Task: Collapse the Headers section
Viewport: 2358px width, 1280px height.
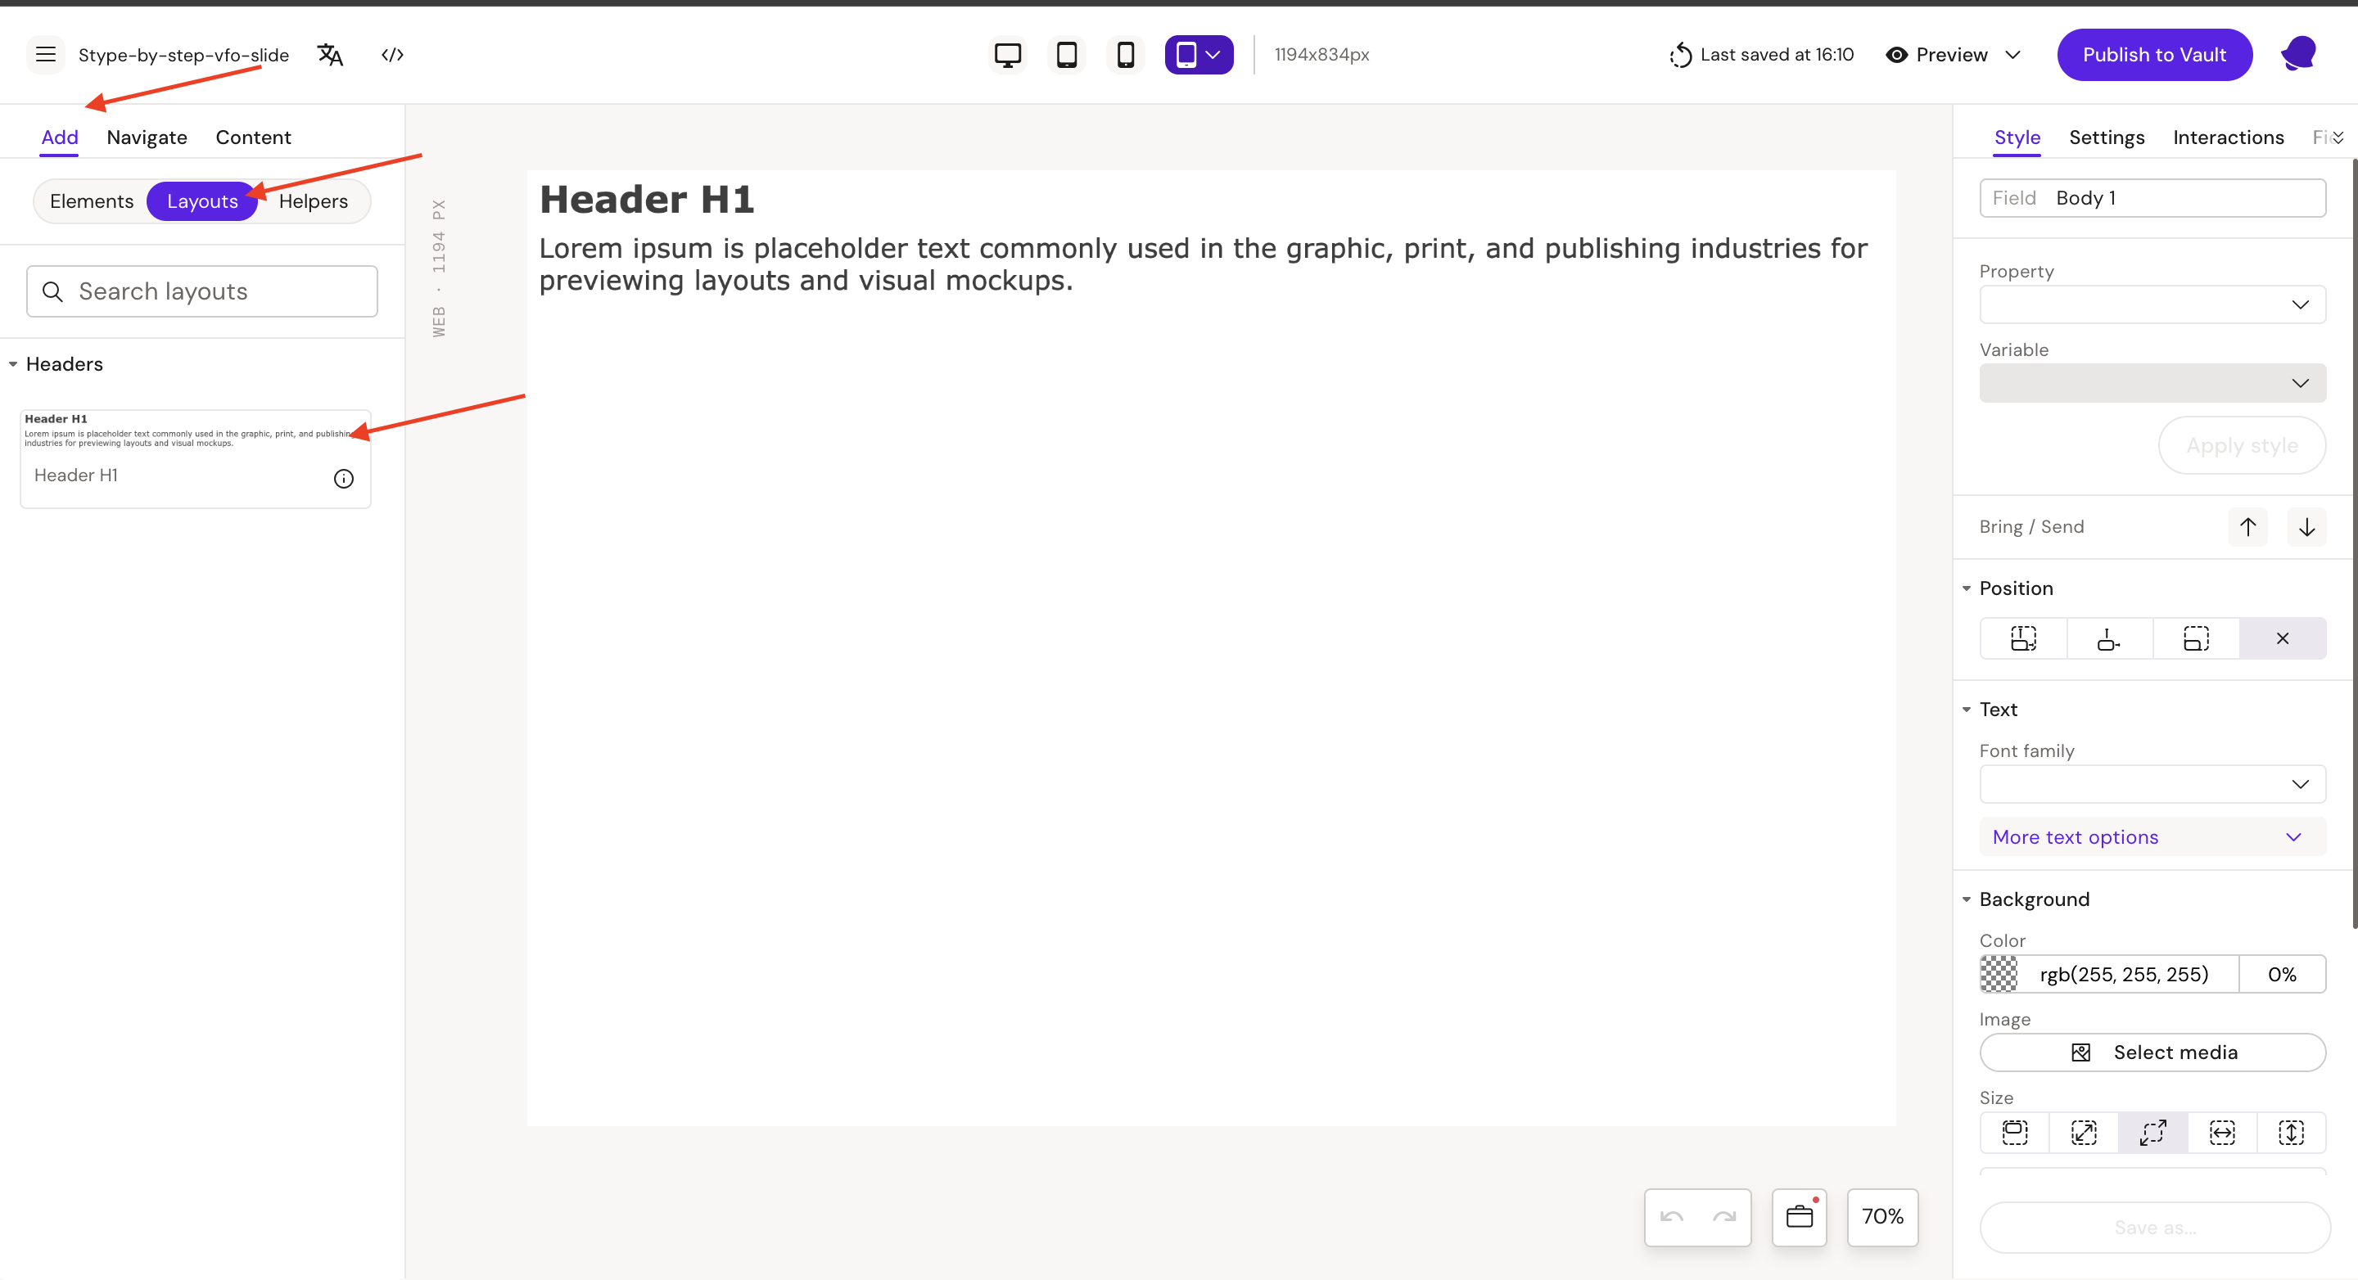Action: 13,364
